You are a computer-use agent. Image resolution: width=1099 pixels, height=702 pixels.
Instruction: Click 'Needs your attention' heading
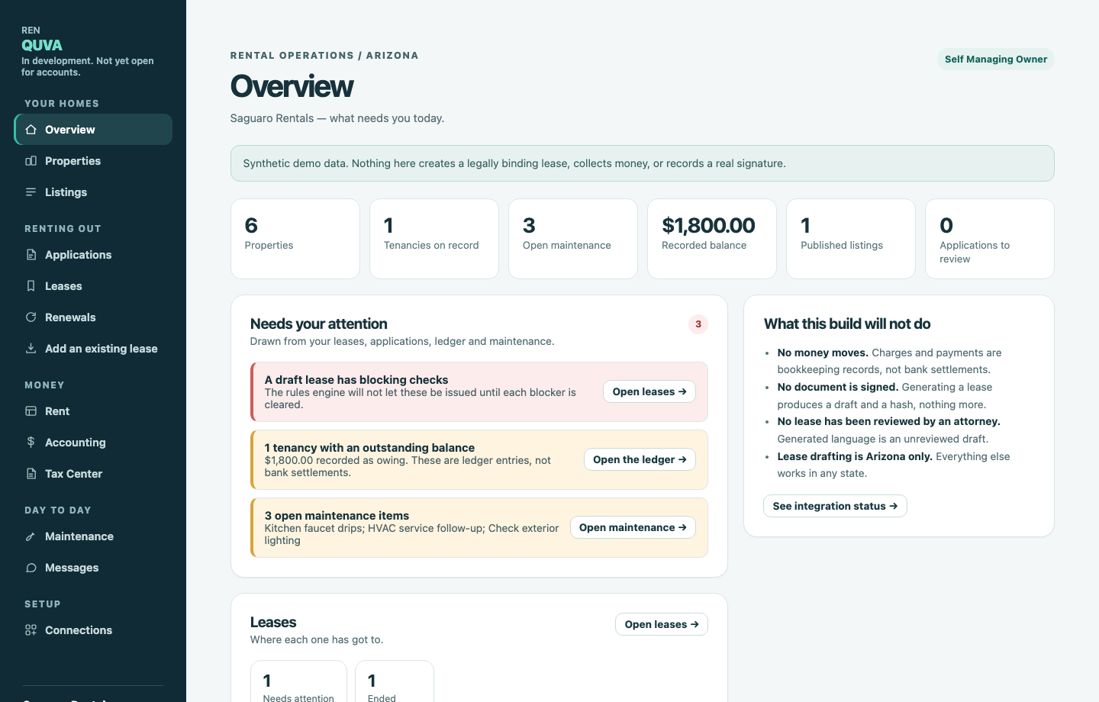coord(318,324)
